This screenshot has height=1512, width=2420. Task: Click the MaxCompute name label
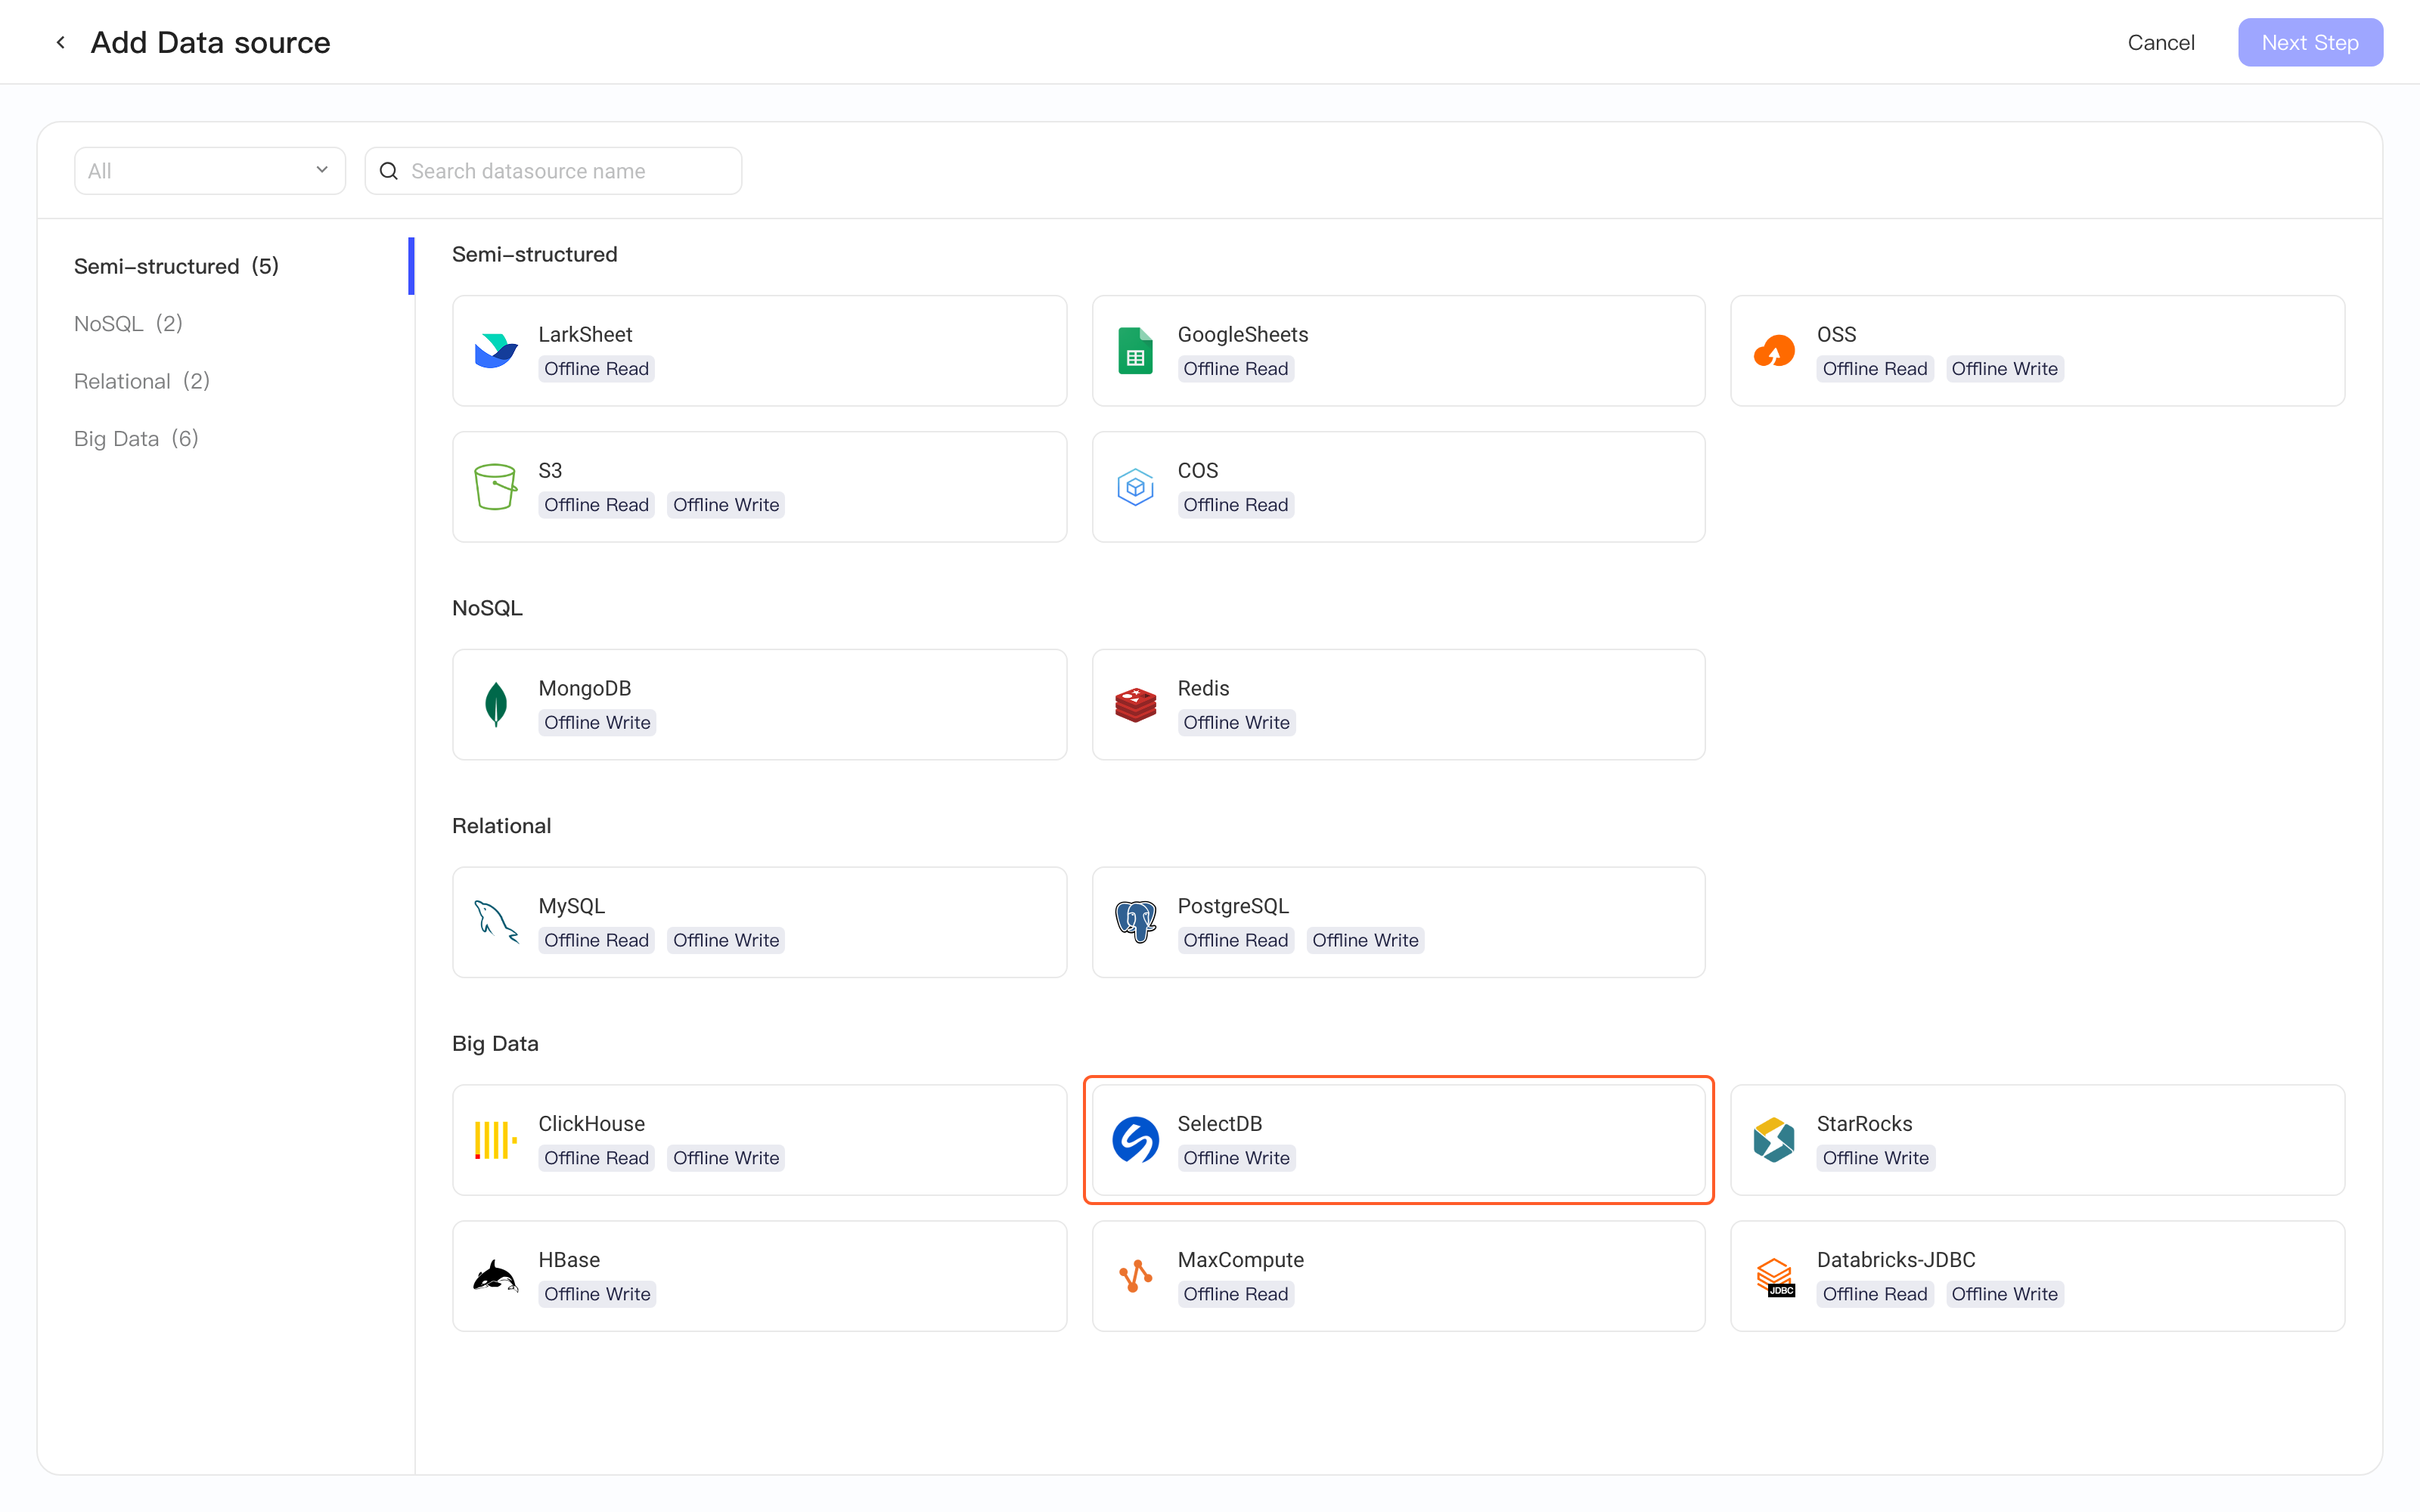tap(1240, 1259)
